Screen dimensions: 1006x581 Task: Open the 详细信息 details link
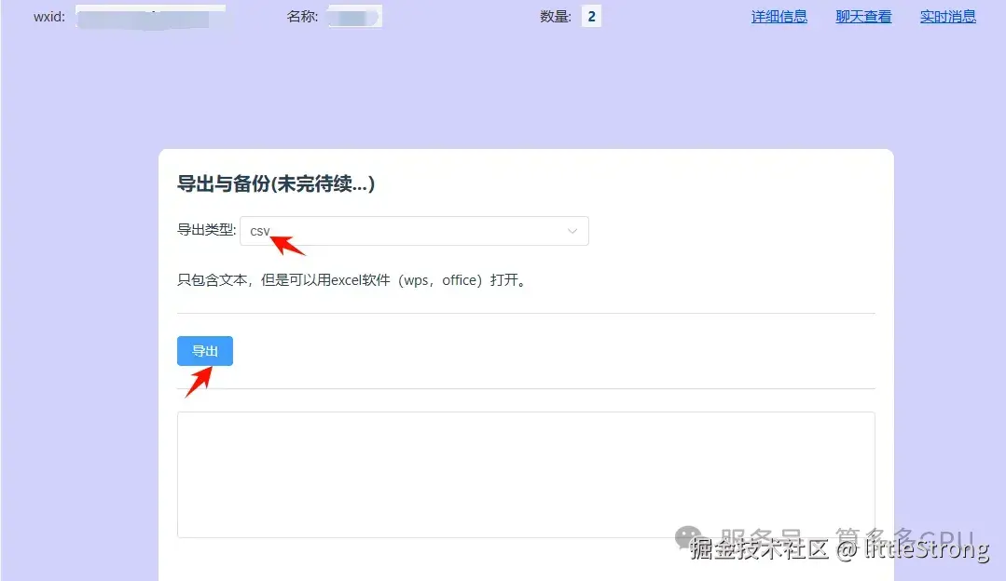point(779,16)
